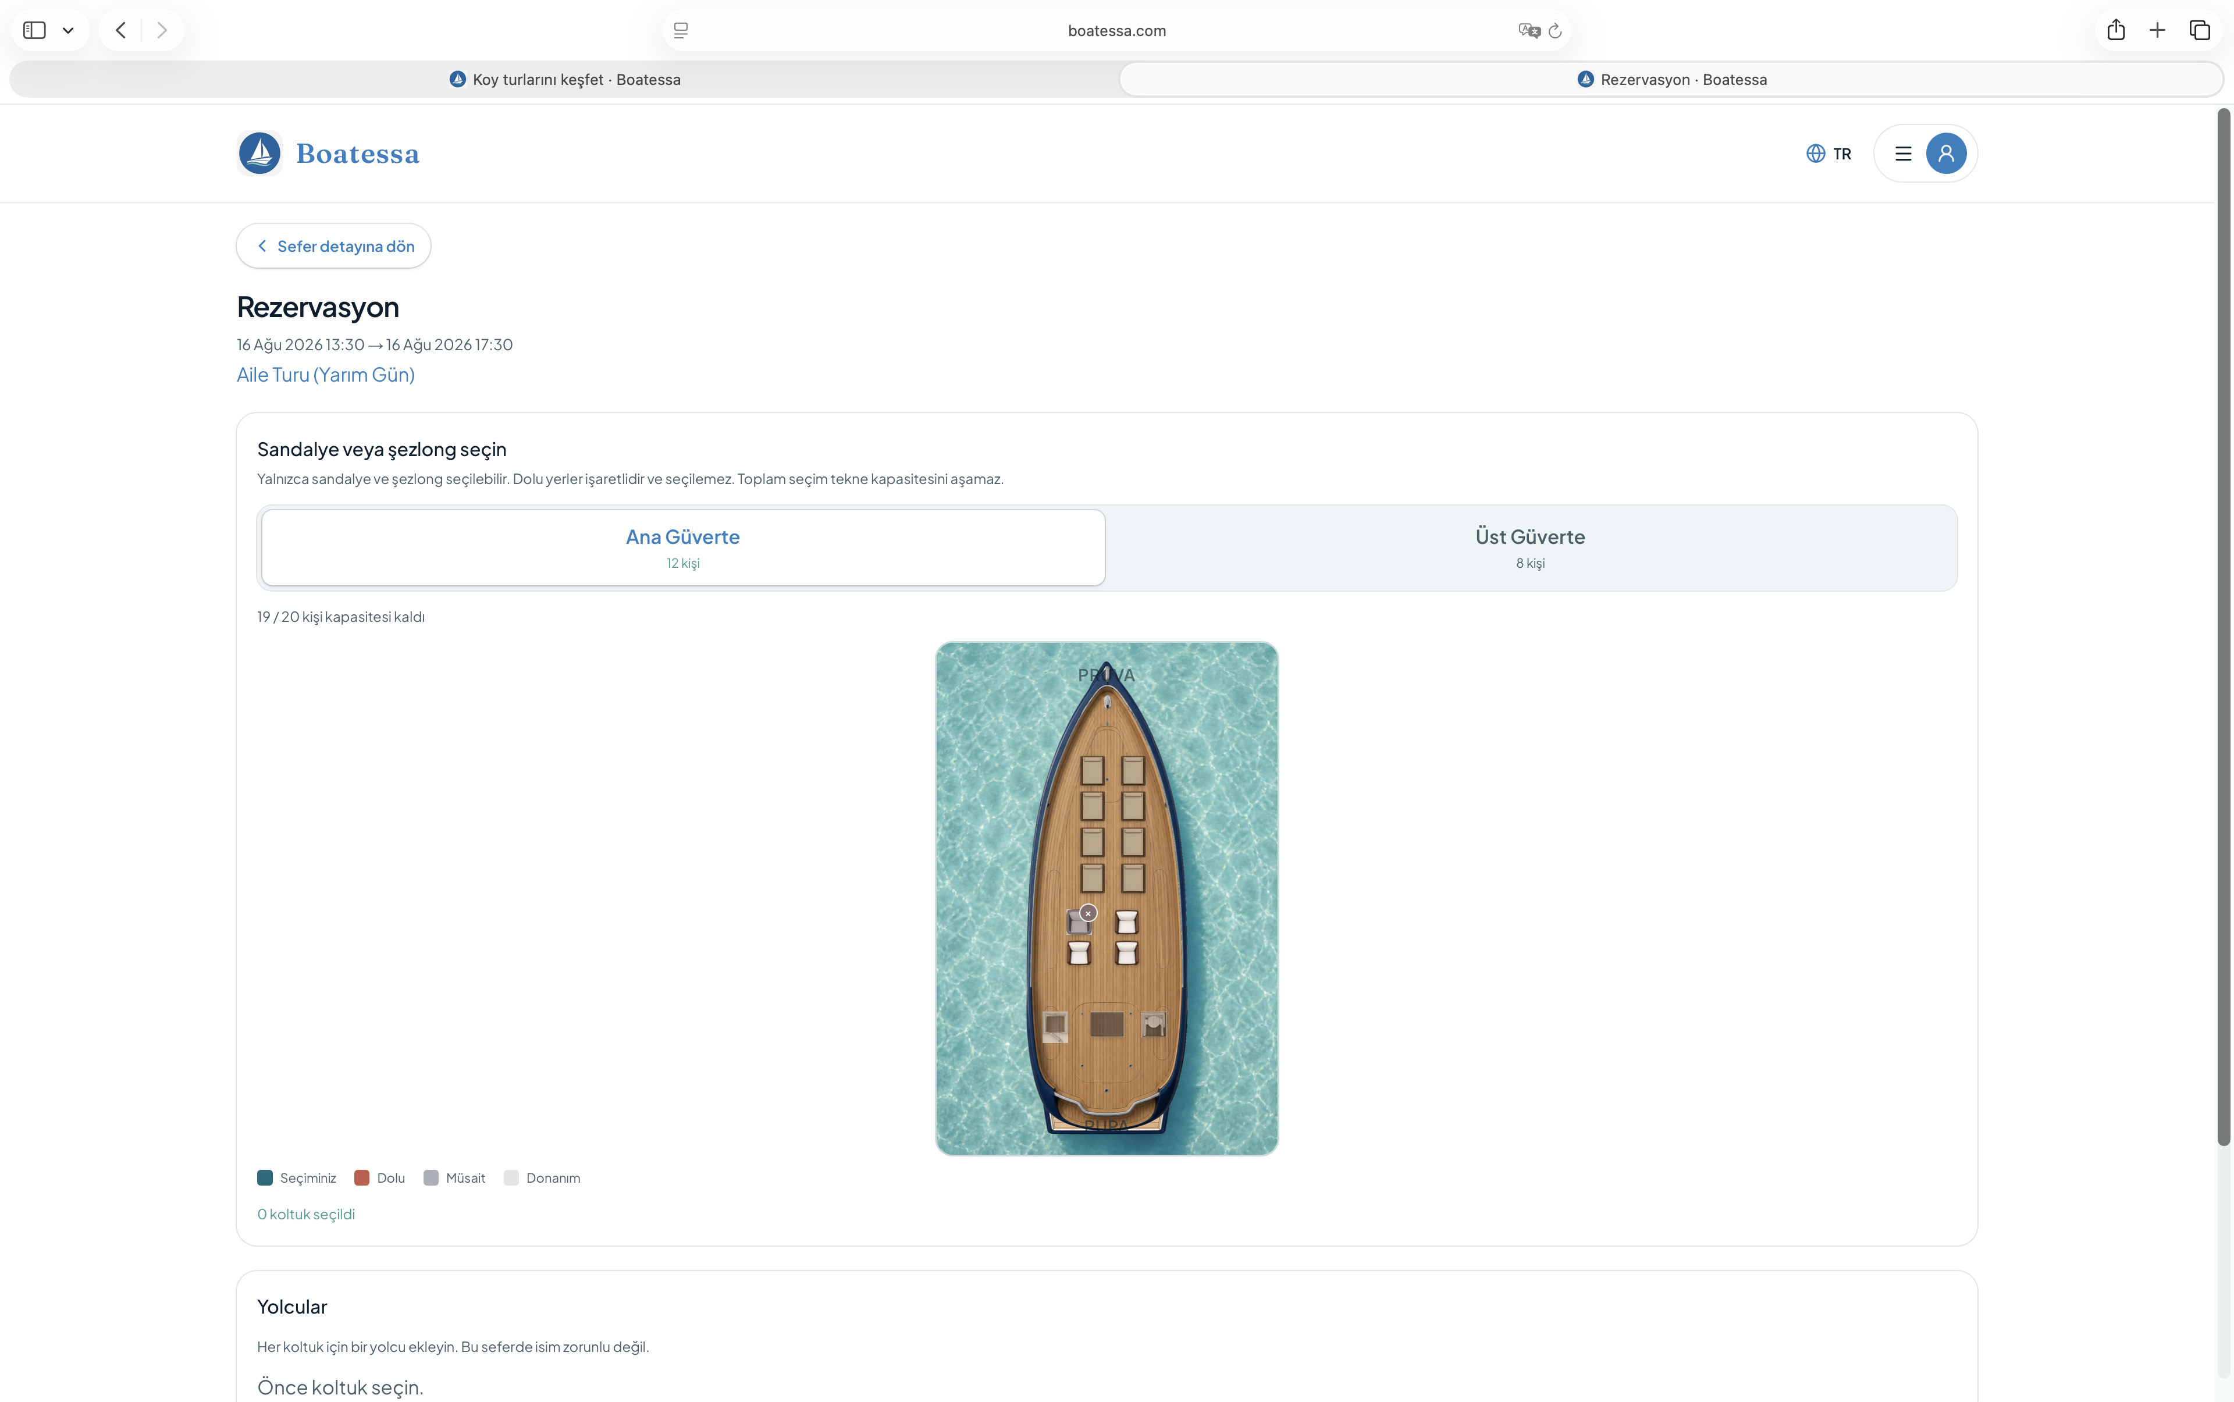Open the TR language selector

click(x=1829, y=154)
